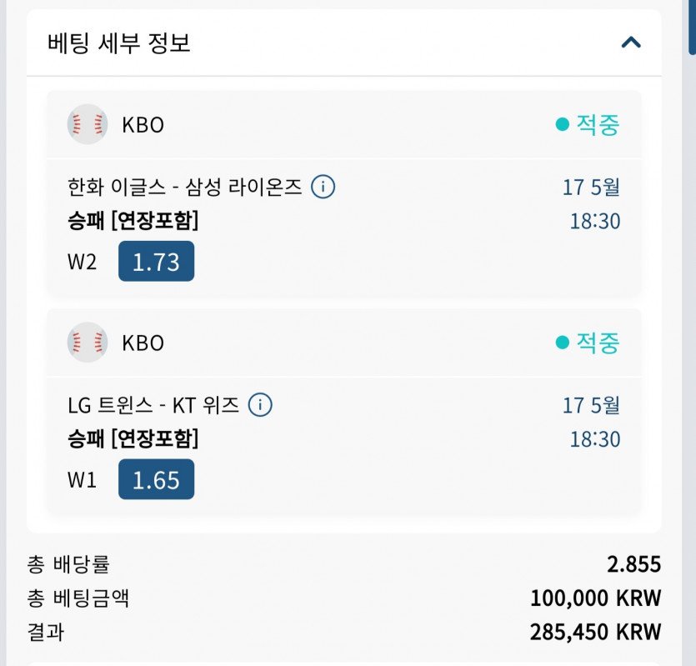Click the baseball icon for the first KBO bet
This screenshot has height=666, width=696.
pos(88,124)
